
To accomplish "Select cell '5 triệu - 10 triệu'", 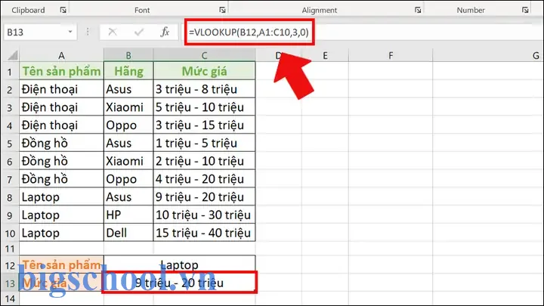I will click(x=204, y=107).
